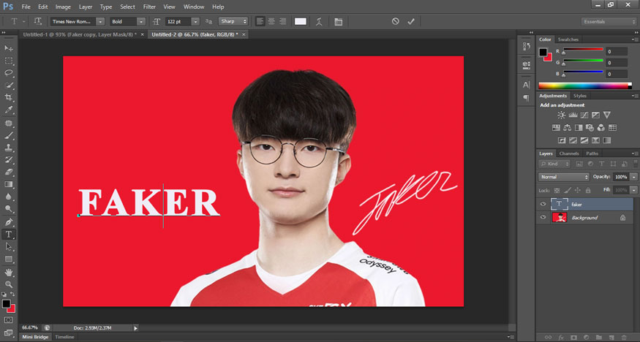Open the font family dropdown
The image size is (640, 342).
100,22
